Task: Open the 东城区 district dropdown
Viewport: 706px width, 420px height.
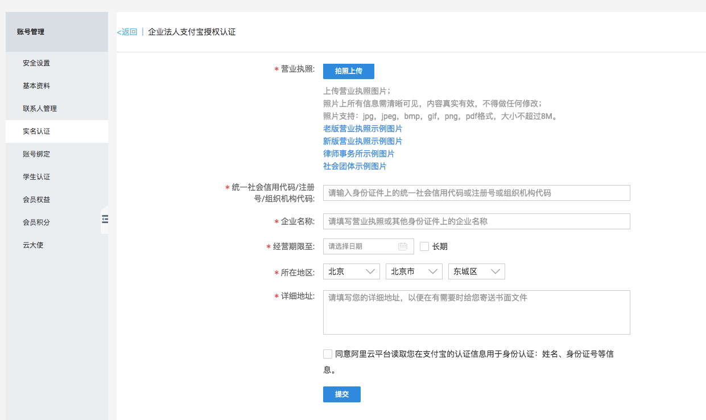Action: click(x=477, y=271)
